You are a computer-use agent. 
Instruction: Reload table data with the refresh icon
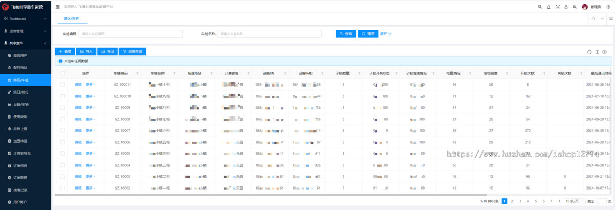[589, 52]
